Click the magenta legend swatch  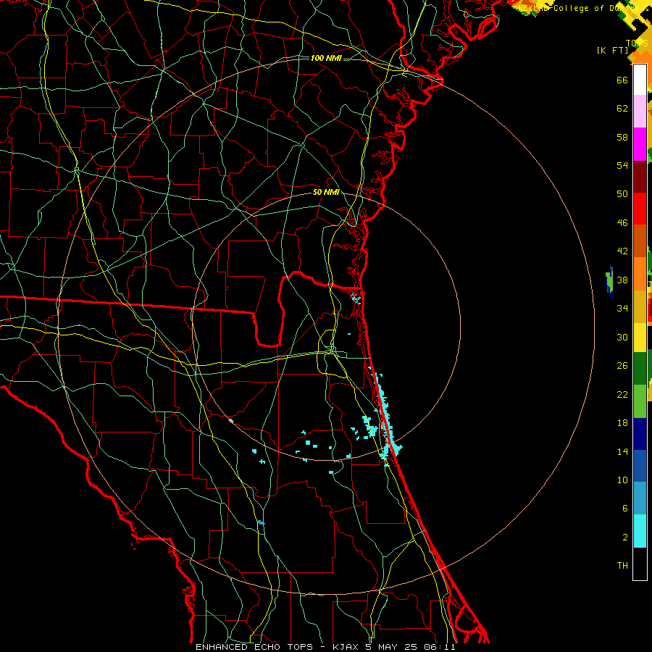pyautogui.click(x=640, y=144)
